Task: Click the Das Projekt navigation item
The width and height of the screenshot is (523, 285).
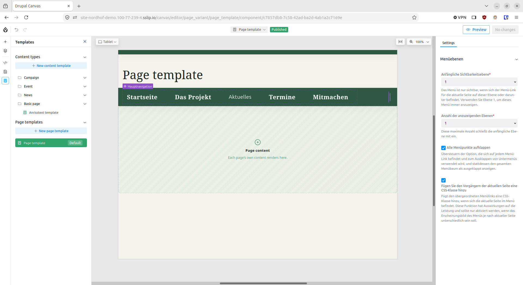Action: tap(193, 97)
